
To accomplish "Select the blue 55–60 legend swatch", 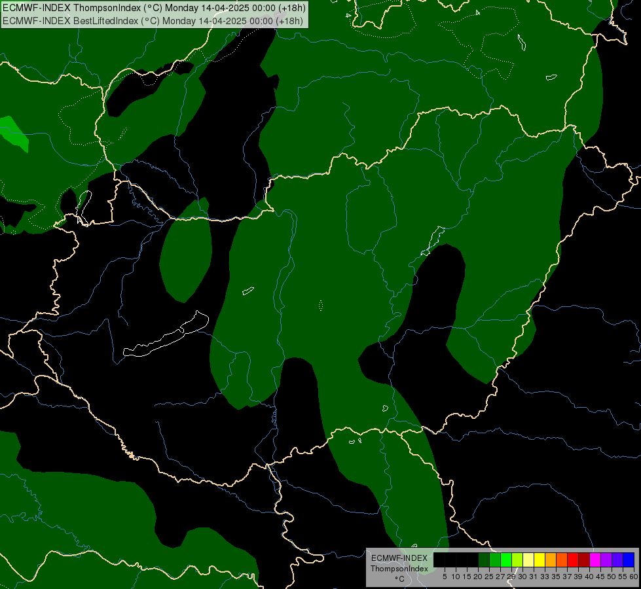I will (629, 560).
